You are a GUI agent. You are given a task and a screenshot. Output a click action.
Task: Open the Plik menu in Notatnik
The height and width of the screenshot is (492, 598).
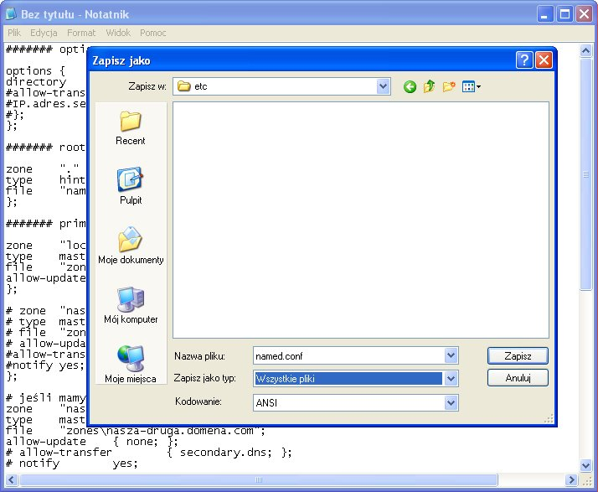[x=14, y=33]
